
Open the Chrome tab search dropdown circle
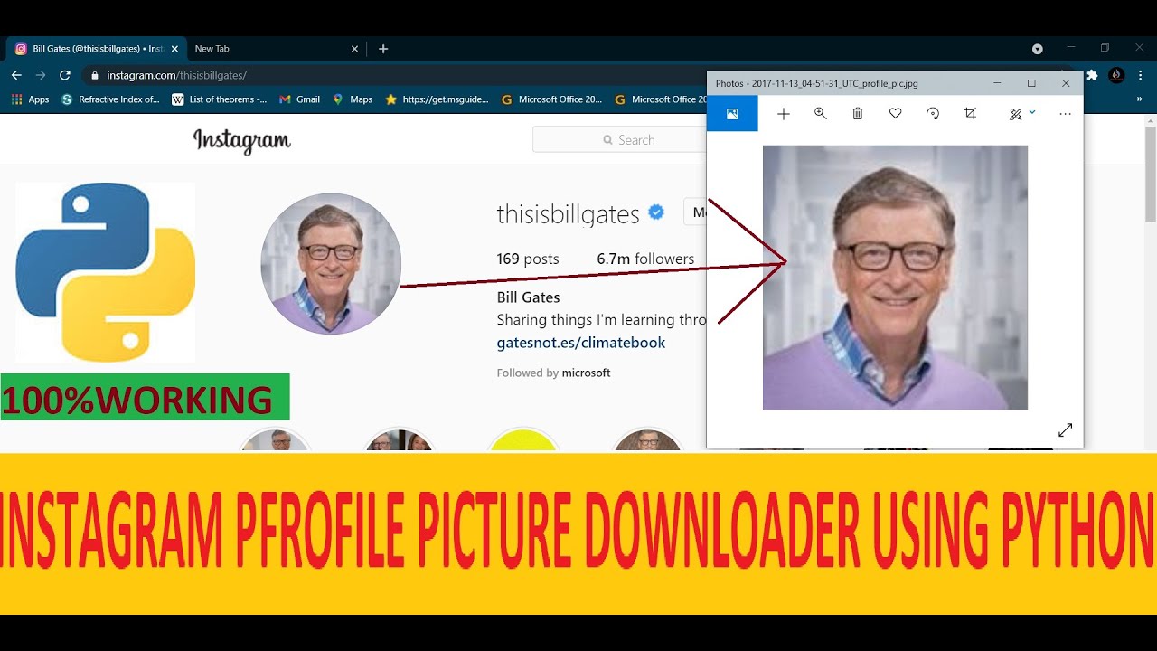[x=1038, y=49]
